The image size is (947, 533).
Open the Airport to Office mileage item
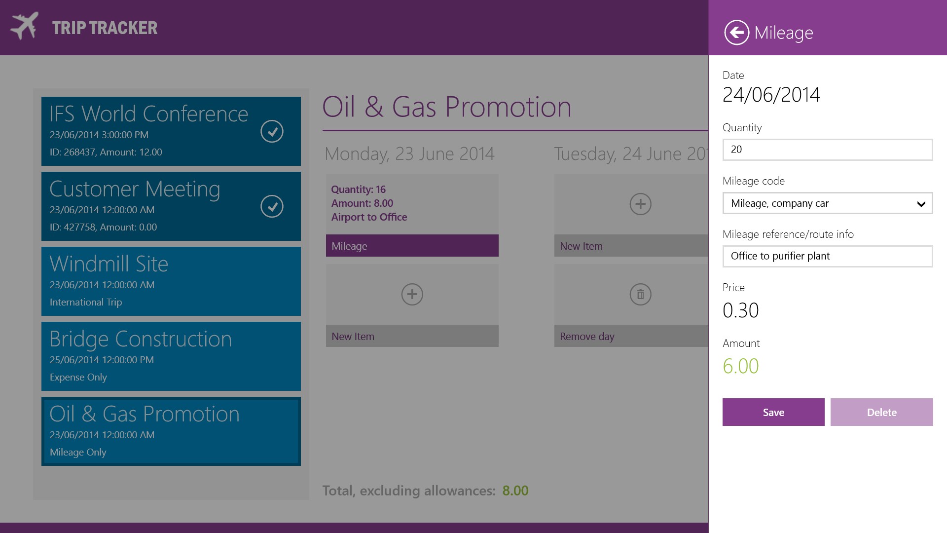[x=412, y=203]
